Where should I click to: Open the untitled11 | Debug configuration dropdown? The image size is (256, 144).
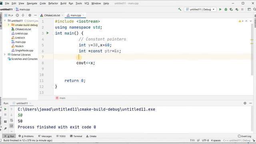pos(200,10)
